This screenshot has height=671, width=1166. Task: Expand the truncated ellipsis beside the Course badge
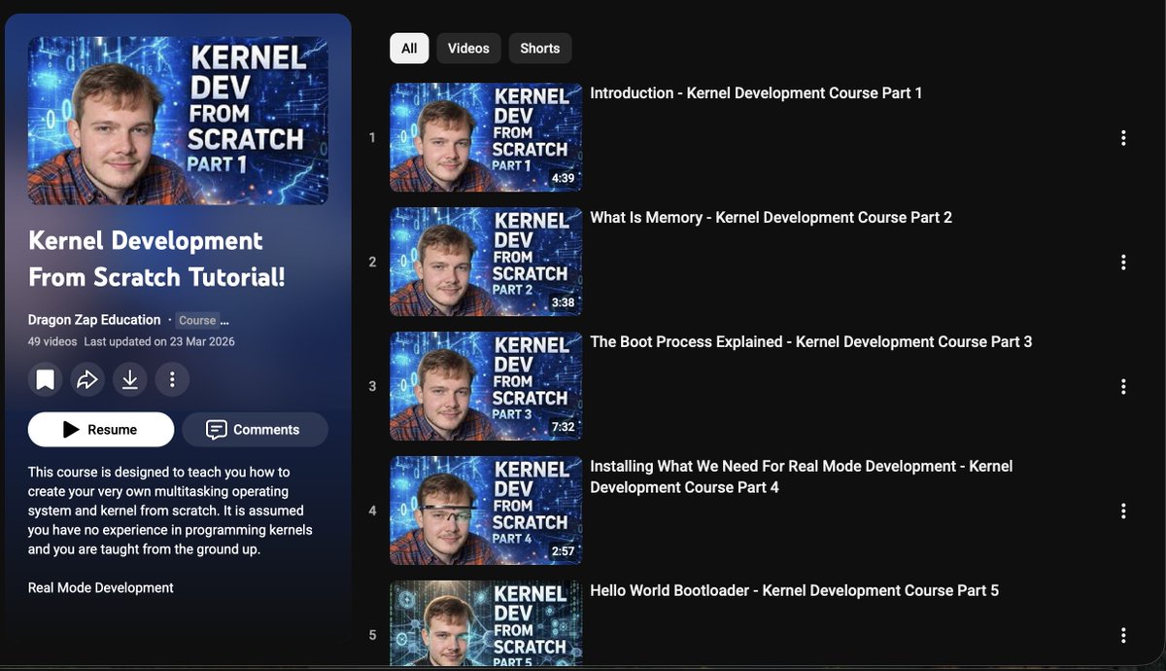224,320
